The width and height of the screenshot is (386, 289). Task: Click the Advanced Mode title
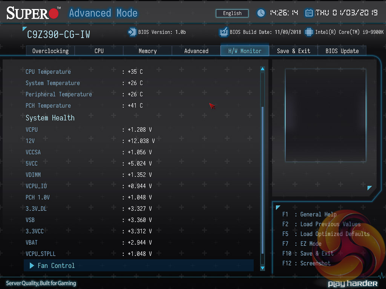(103, 13)
